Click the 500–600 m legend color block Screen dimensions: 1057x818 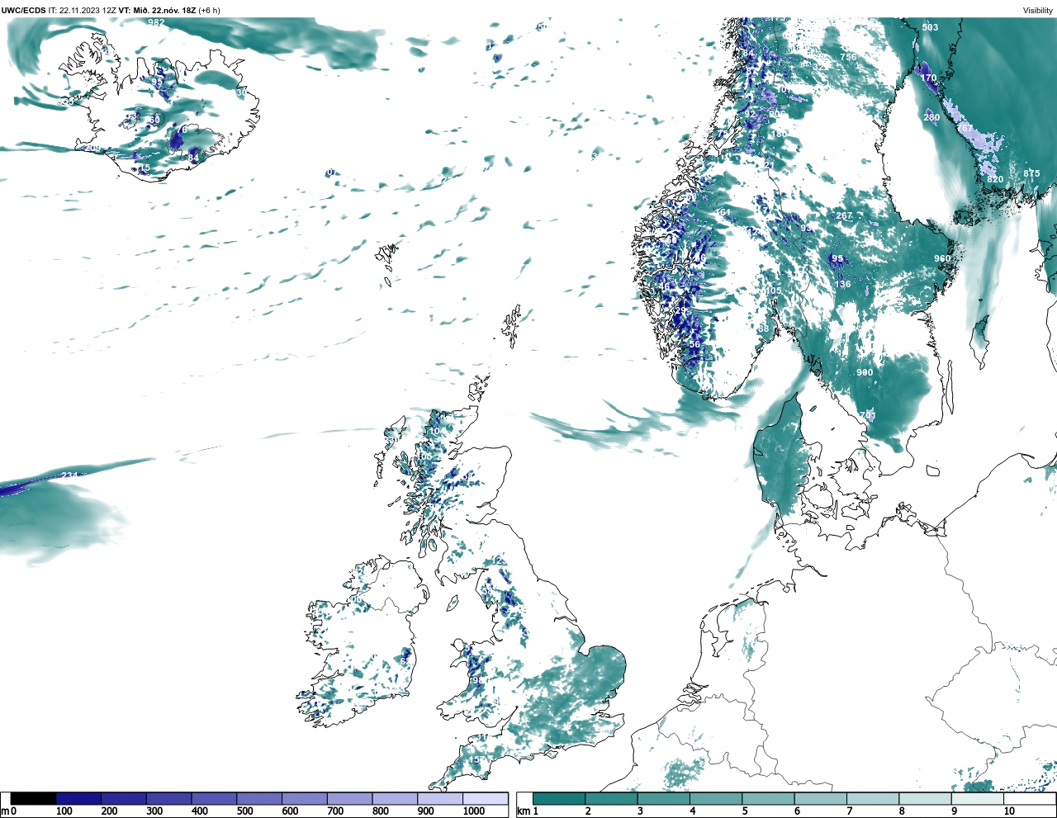click(x=259, y=799)
